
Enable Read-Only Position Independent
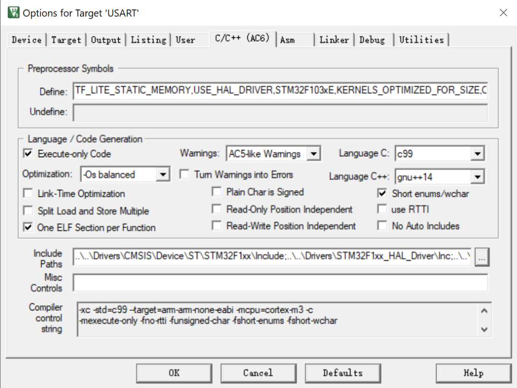(x=217, y=209)
